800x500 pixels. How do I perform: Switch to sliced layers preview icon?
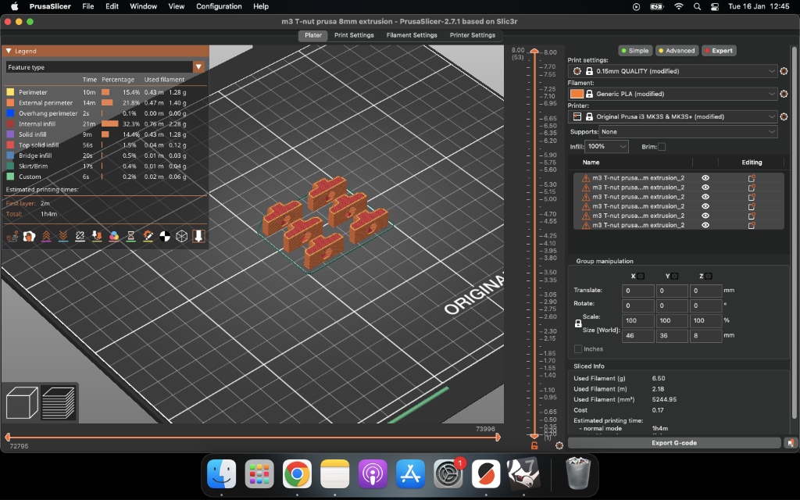click(59, 403)
